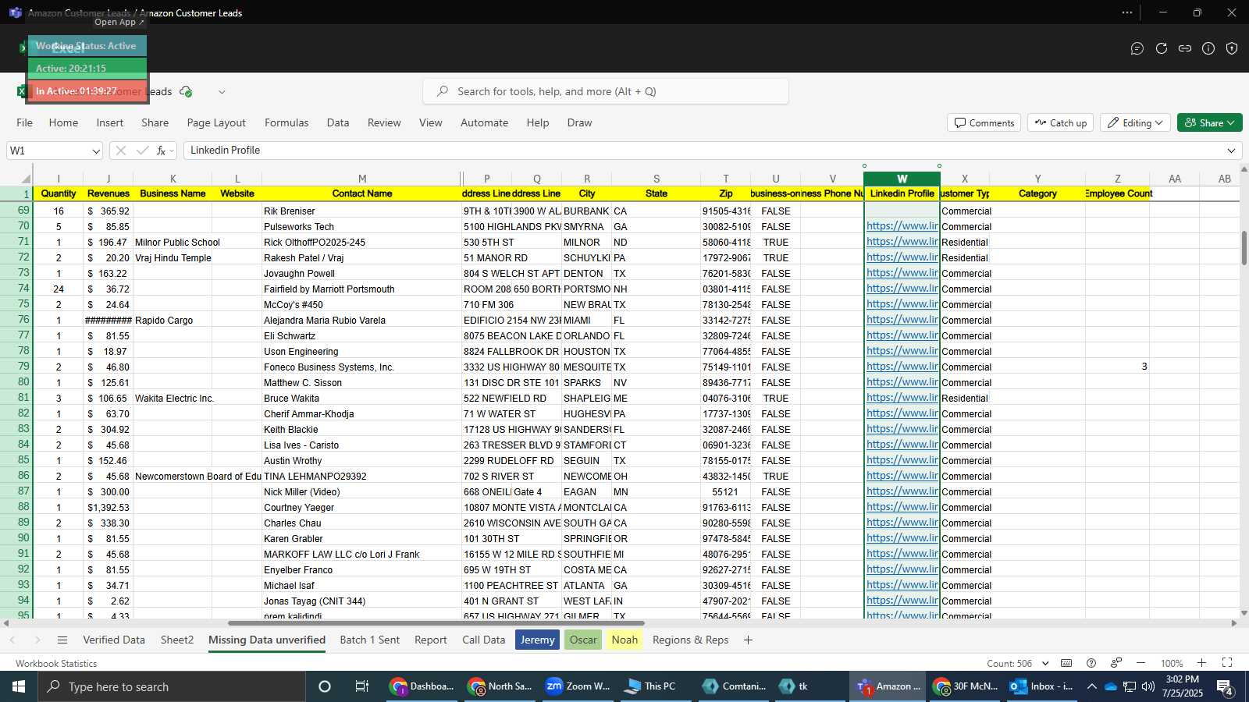Open the Share button dropdown

1209,122
